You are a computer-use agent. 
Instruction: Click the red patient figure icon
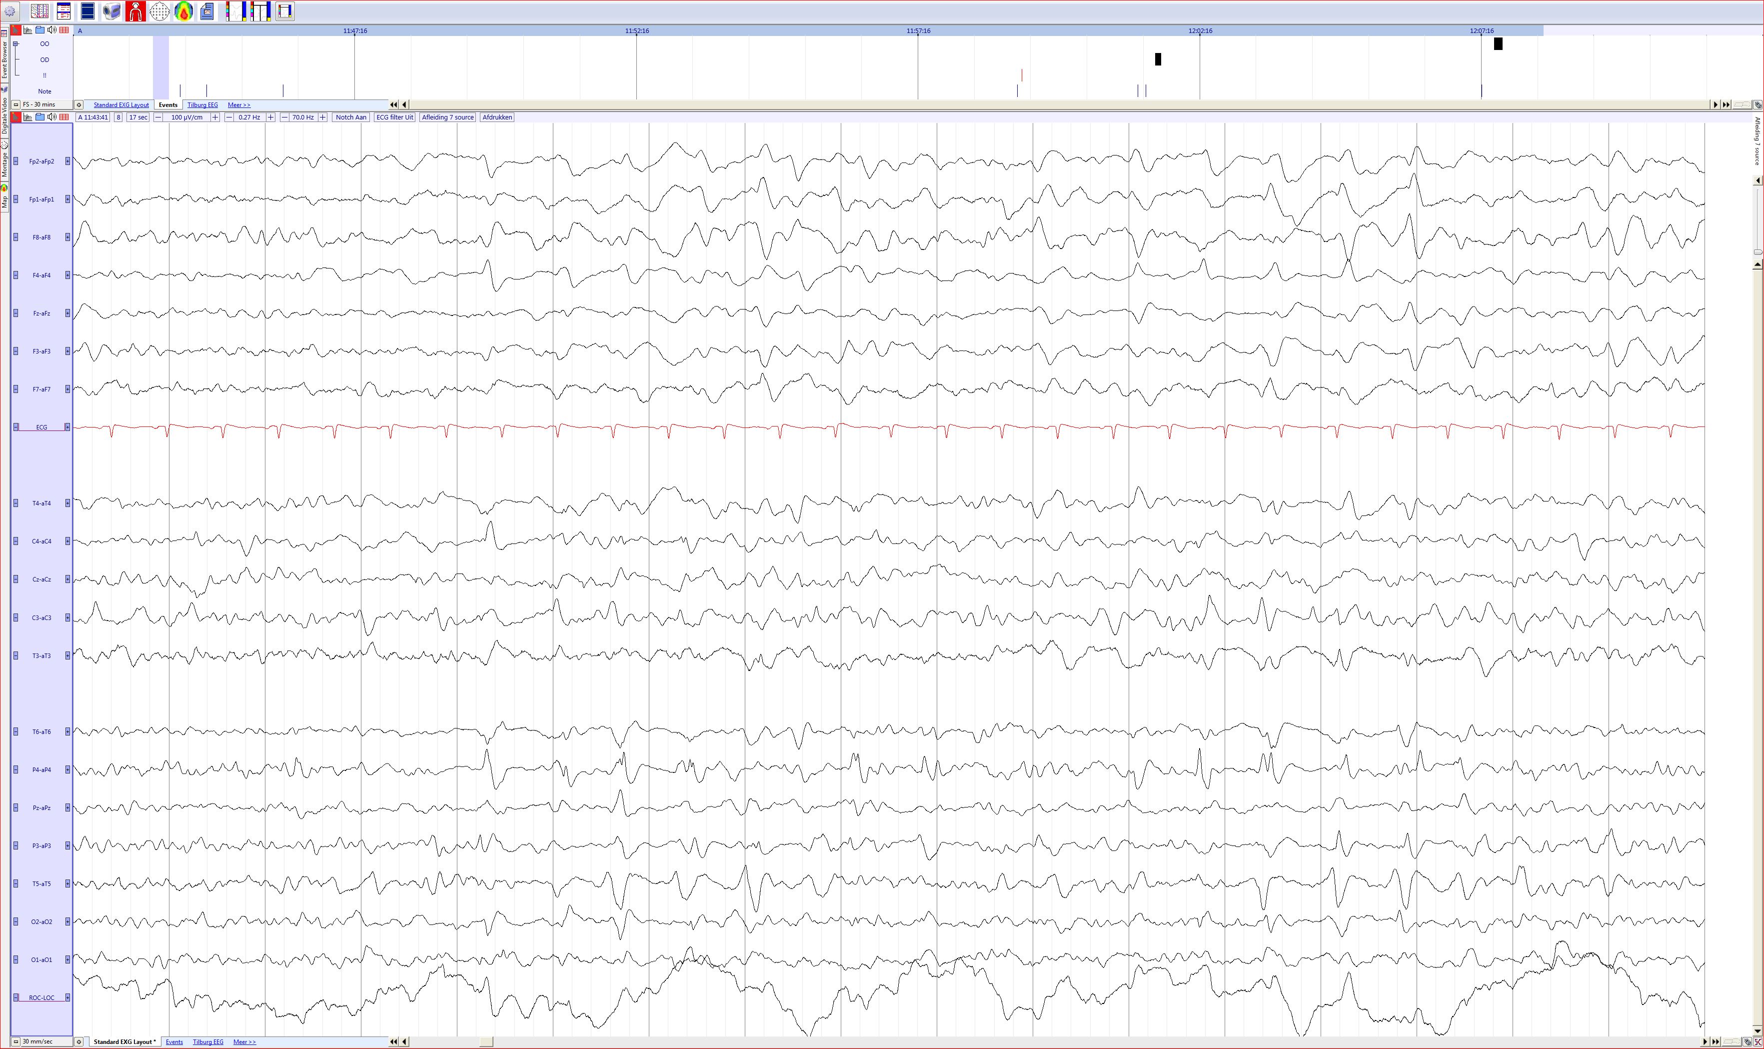[135, 11]
